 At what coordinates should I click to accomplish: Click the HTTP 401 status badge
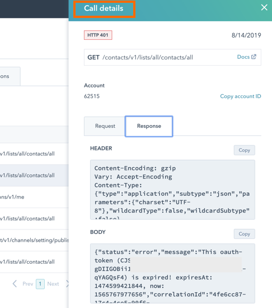(98, 35)
